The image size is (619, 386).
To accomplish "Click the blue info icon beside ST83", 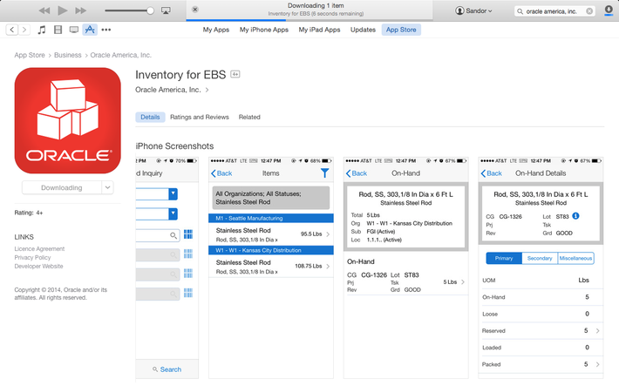I will tap(575, 216).
